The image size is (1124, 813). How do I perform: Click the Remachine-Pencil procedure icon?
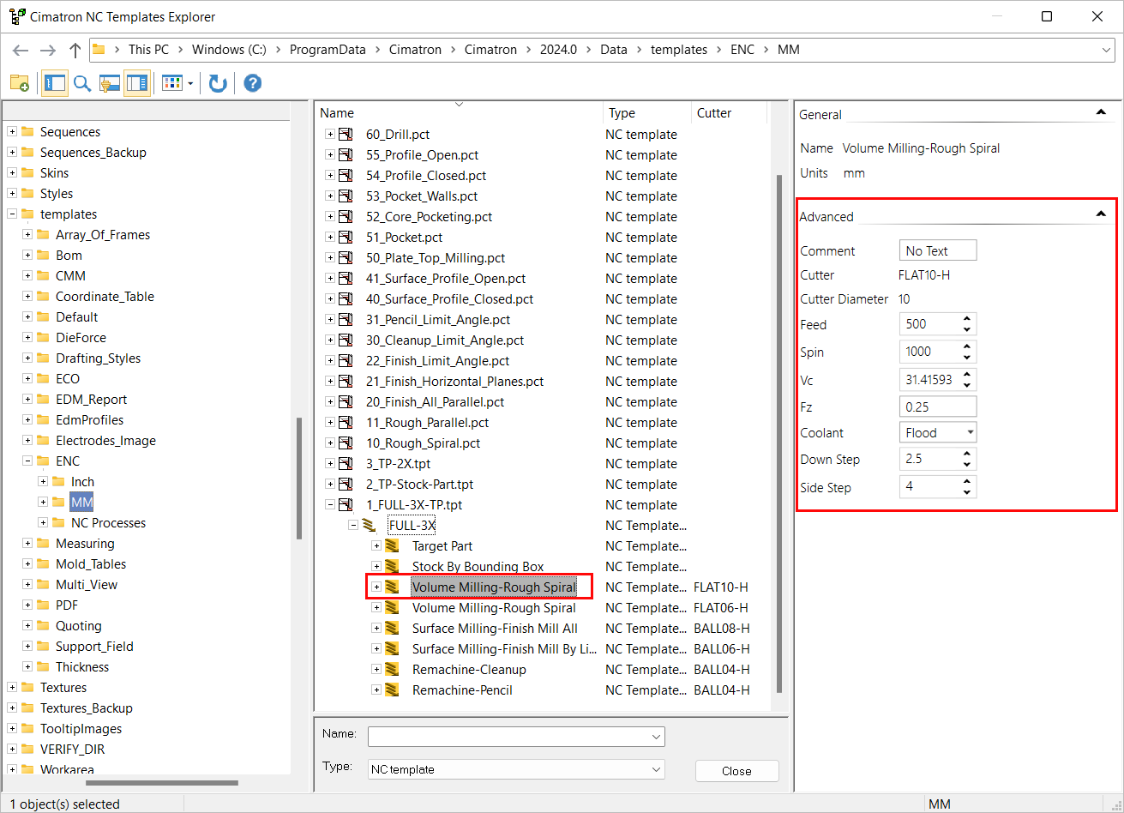pyautogui.click(x=392, y=690)
